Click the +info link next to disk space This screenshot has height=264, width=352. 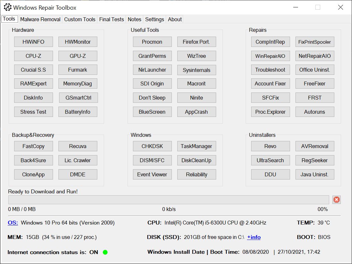point(253,237)
